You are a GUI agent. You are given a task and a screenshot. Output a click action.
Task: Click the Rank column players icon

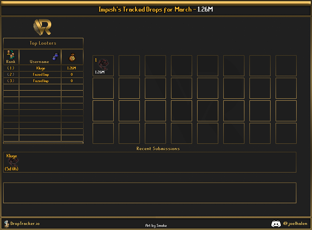coord(11,54)
